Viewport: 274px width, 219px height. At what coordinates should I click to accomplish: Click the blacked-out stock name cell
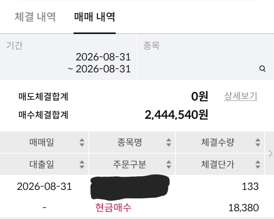click(130, 187)
